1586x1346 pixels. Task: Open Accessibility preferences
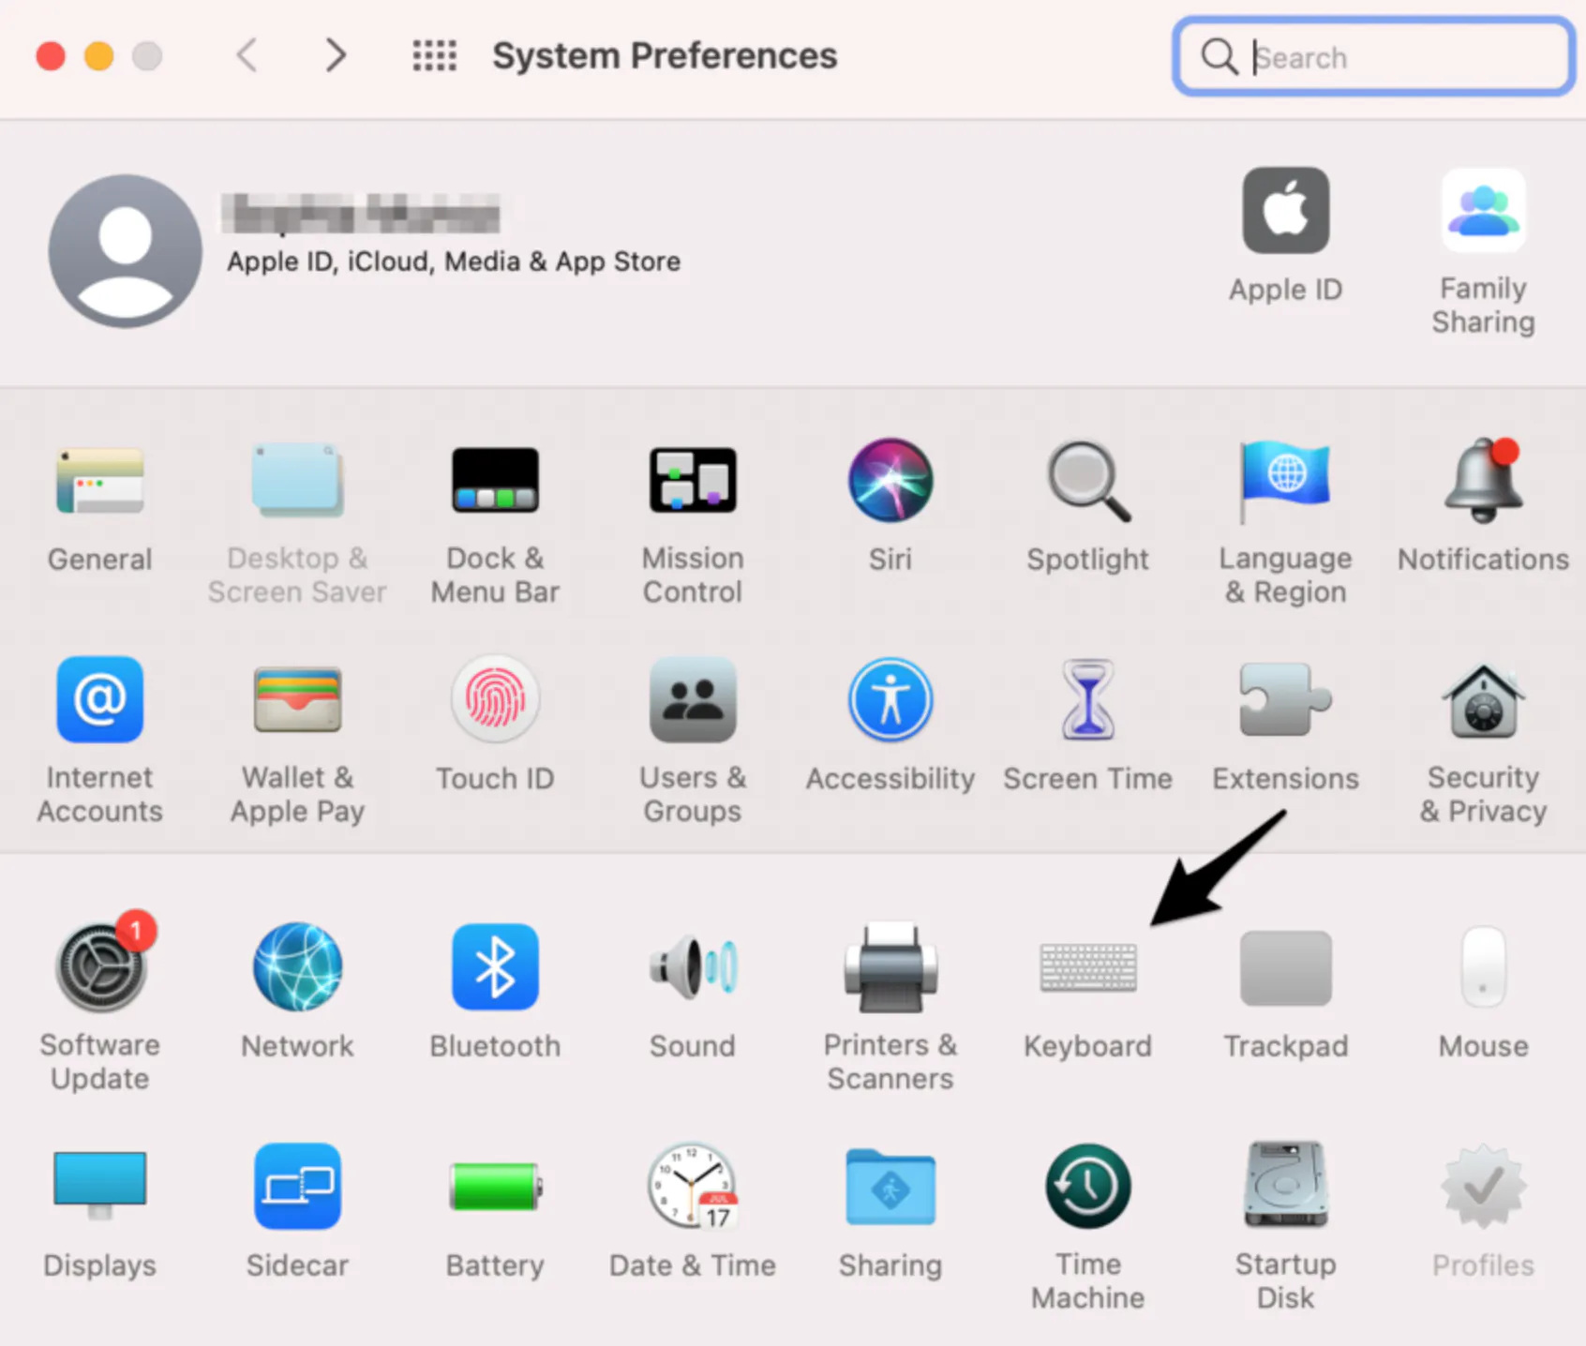click(x=890, y=699)
